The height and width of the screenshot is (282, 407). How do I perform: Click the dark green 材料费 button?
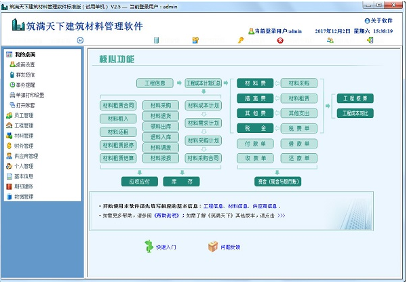pyautogui.click(x=255, y=83)
